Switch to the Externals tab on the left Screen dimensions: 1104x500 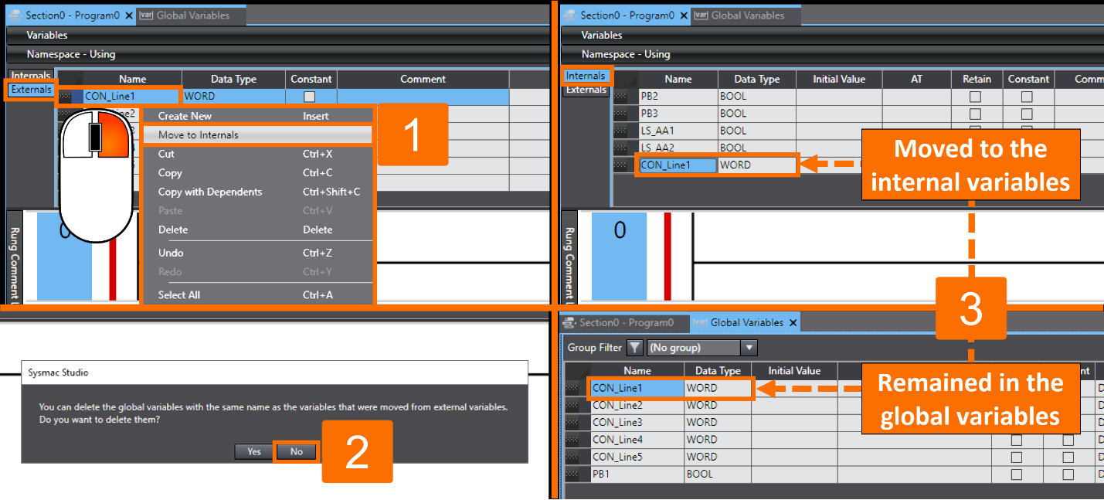pos(30,90)
